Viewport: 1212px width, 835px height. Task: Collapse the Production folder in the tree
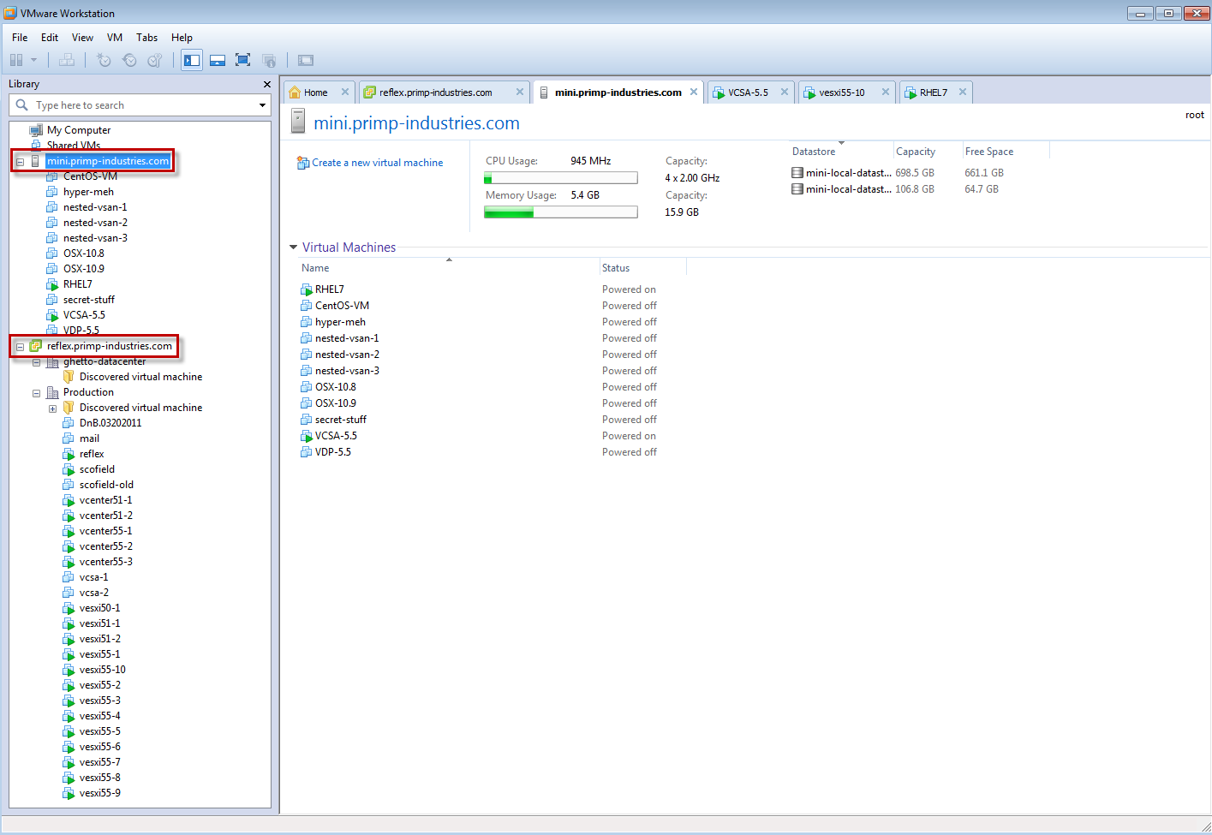pyautogui.click(x=36, y=391)
